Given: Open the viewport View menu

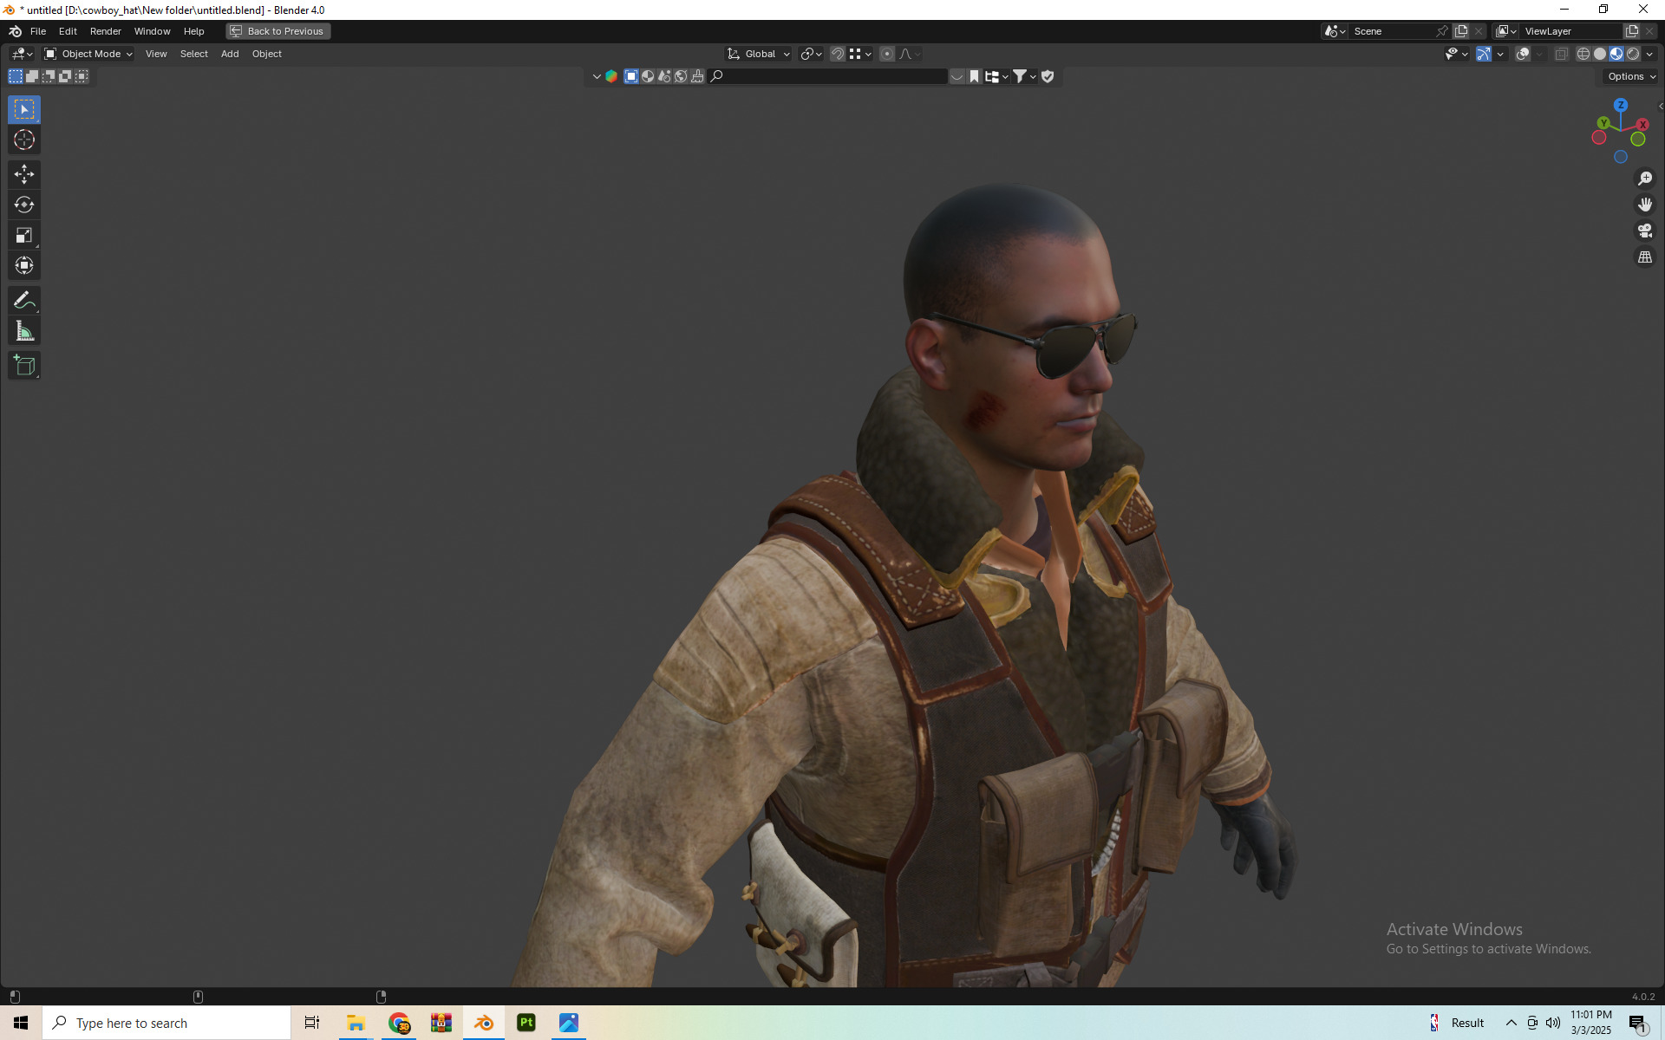Looking at the screenshot, I should (156, 54).
